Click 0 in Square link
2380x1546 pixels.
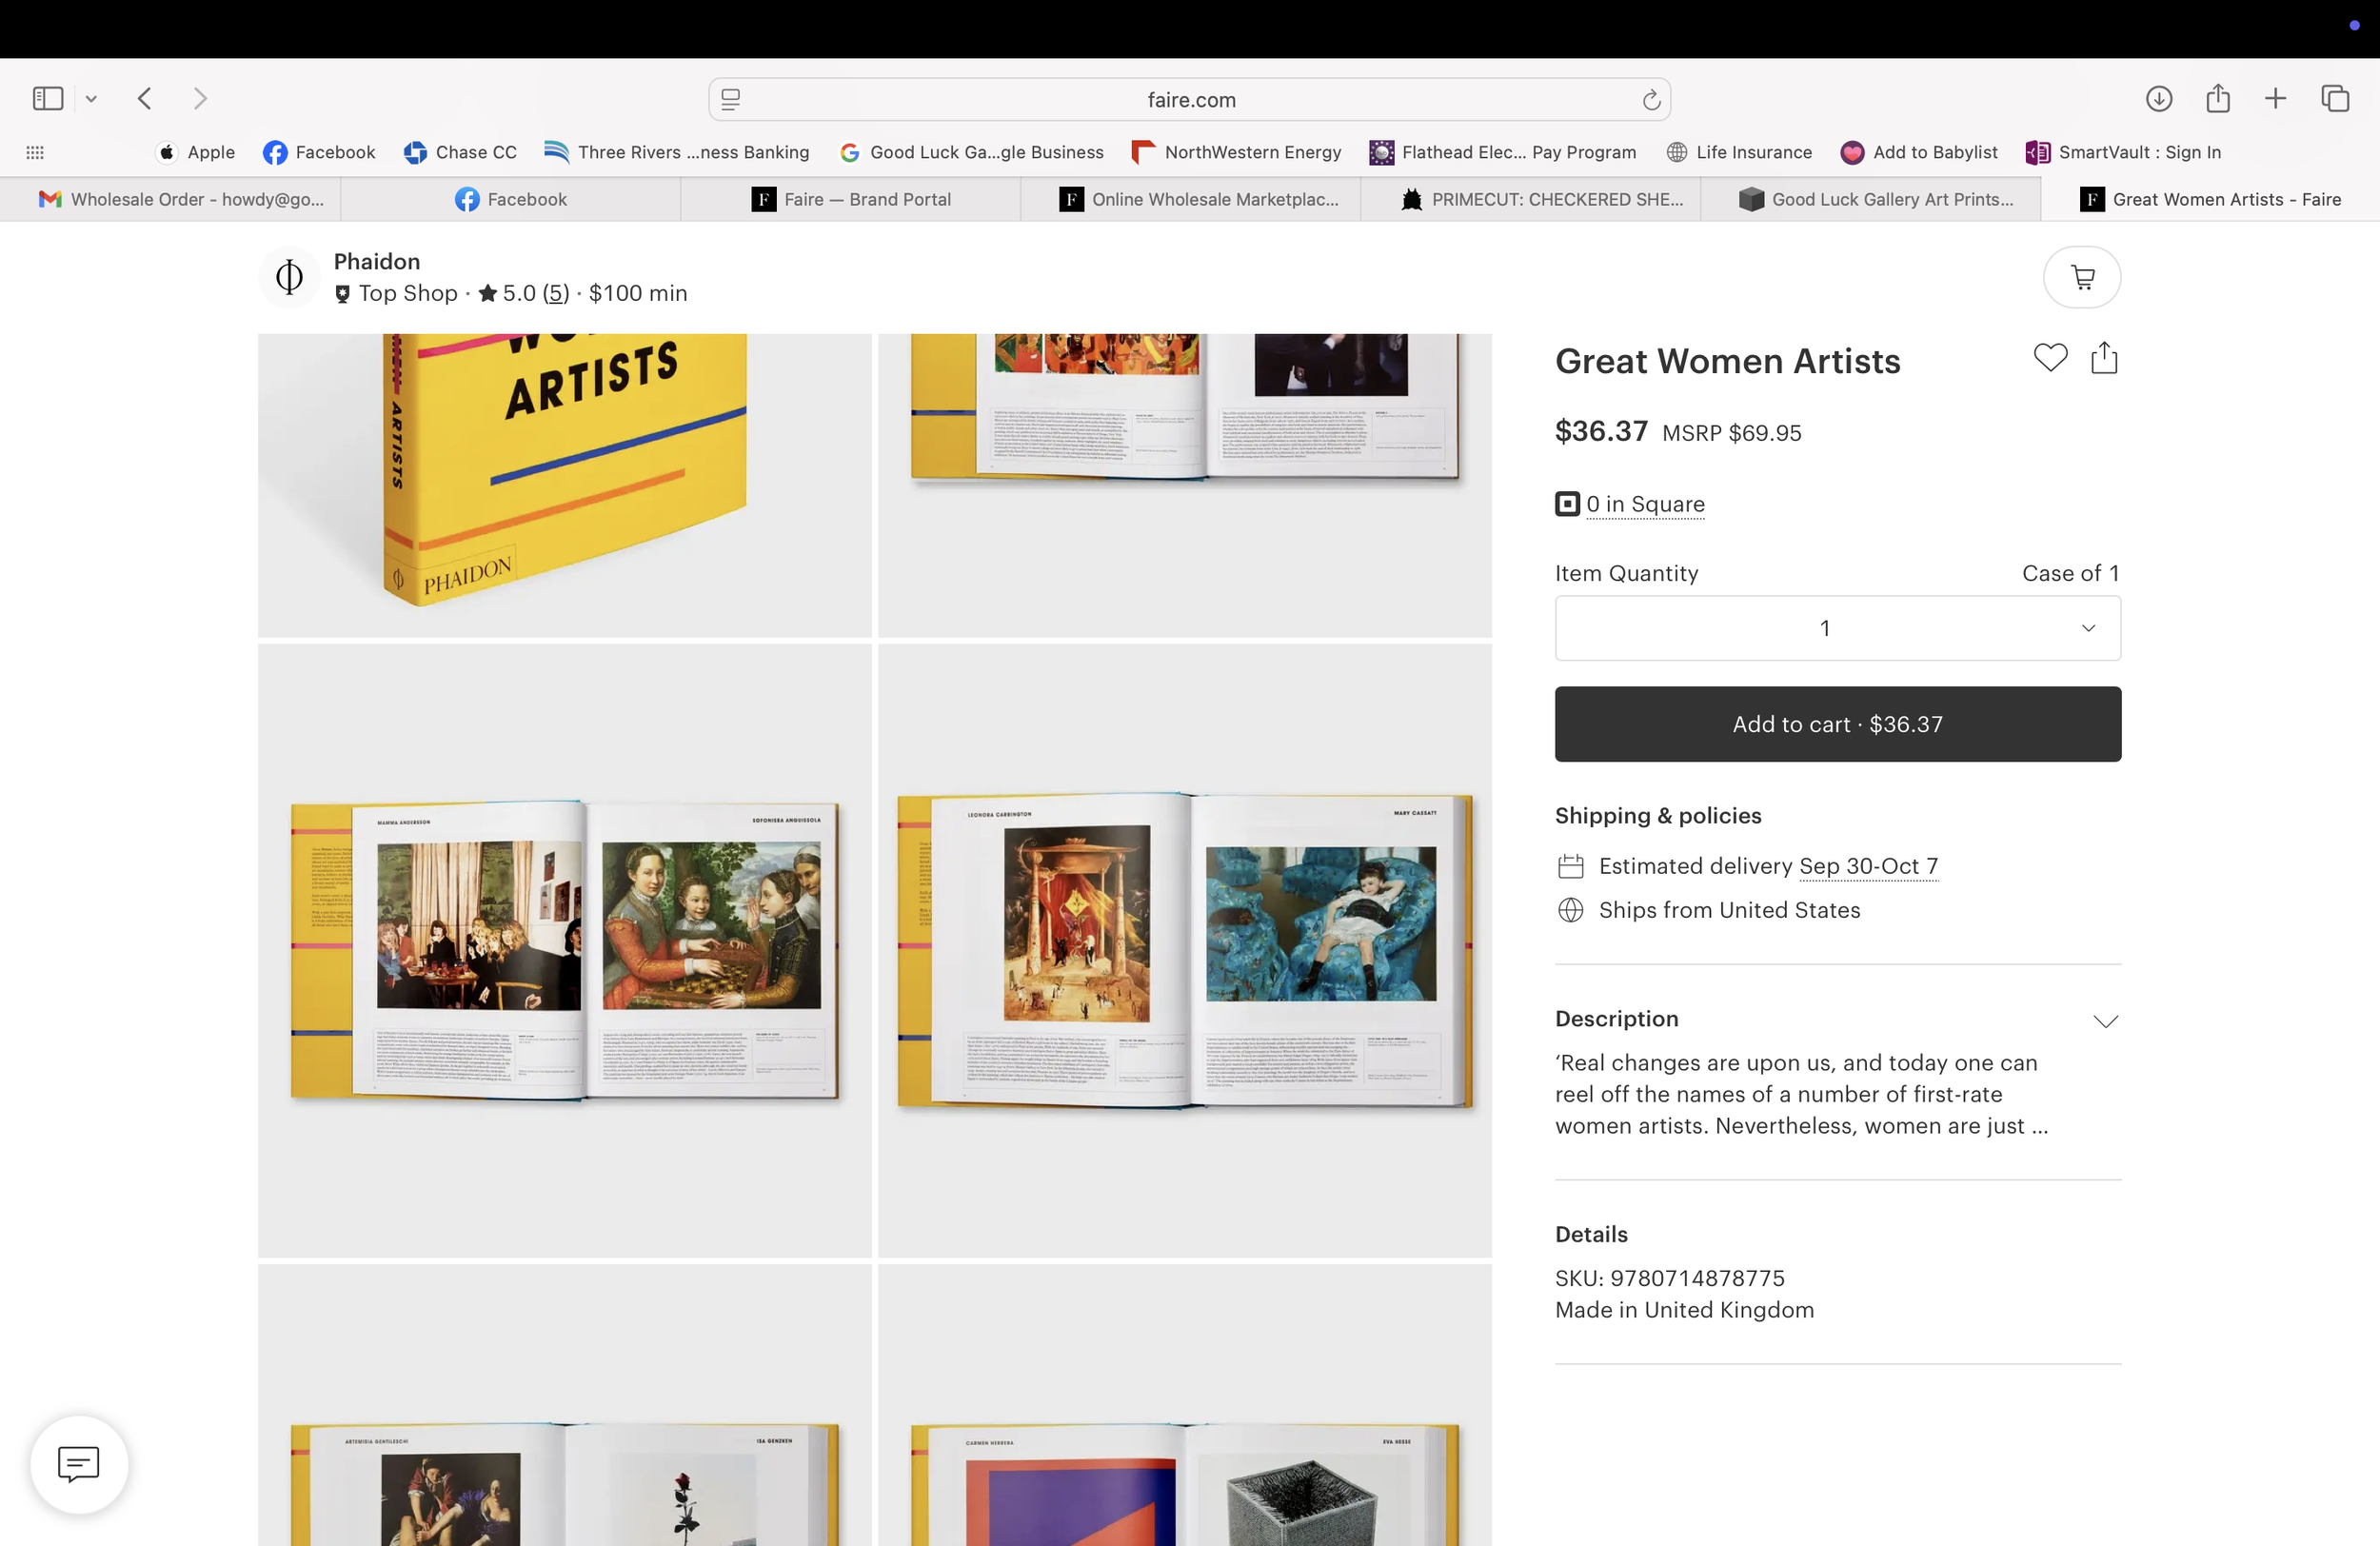(1645, 504)
